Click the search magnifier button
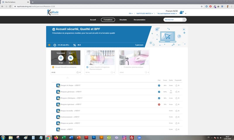This screenshot has width=234, height=140. coord(184,20)
